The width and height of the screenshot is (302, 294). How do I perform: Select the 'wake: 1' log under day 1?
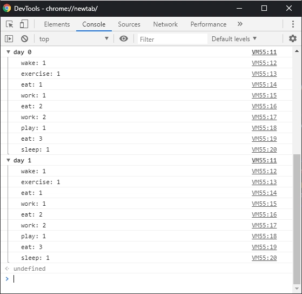coord(33,171)
